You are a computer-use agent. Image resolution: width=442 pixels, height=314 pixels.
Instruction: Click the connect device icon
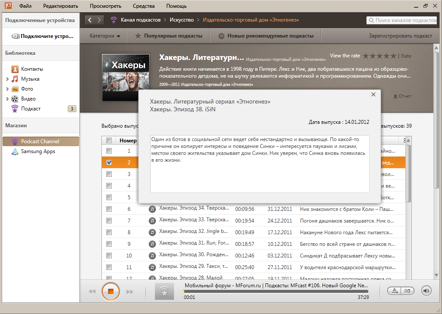coord(16,36)
